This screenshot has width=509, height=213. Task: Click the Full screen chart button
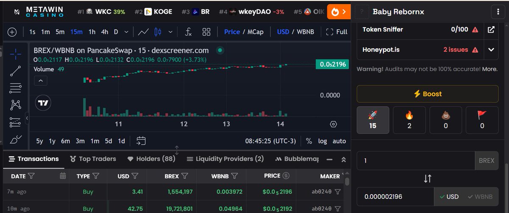click(336, 32)
